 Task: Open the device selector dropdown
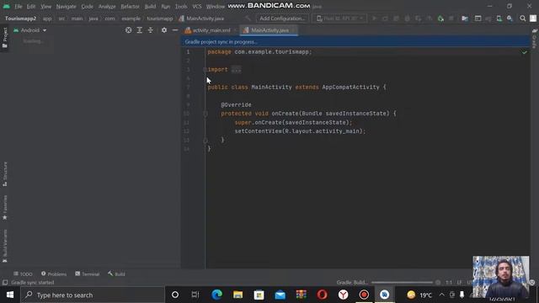click(x=339, y=19)
